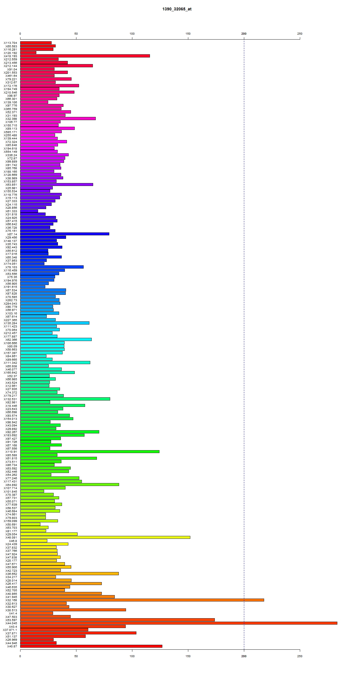Select the red X418.193 bar
Viewport: 346px width, 693px height.
pyautogui.click(x=85, y=56)
